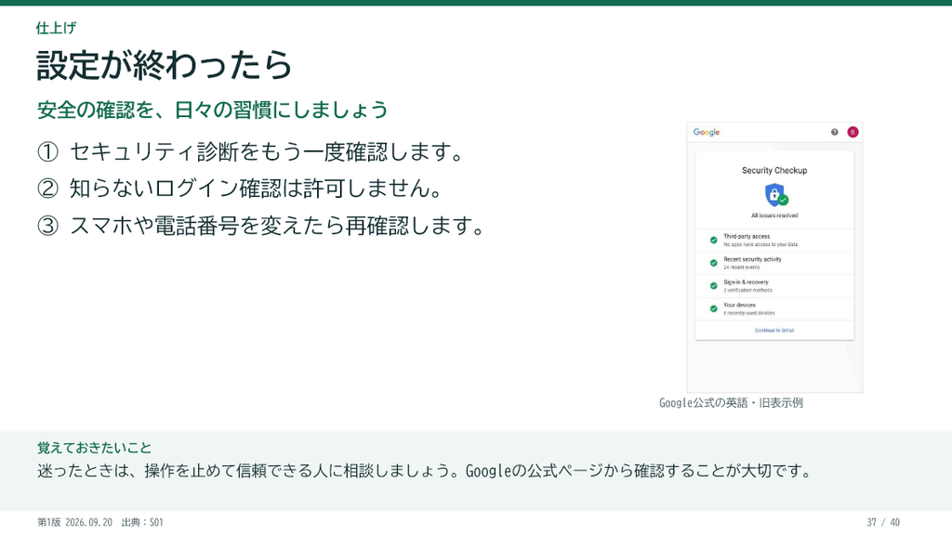This screenshot has height=535, width=952.
Task: Open the help question-mark icon
Action: tap(834, 132)
